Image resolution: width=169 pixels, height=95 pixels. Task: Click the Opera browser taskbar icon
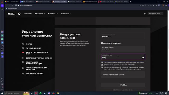pyautogui.click(x=36, y=93)
